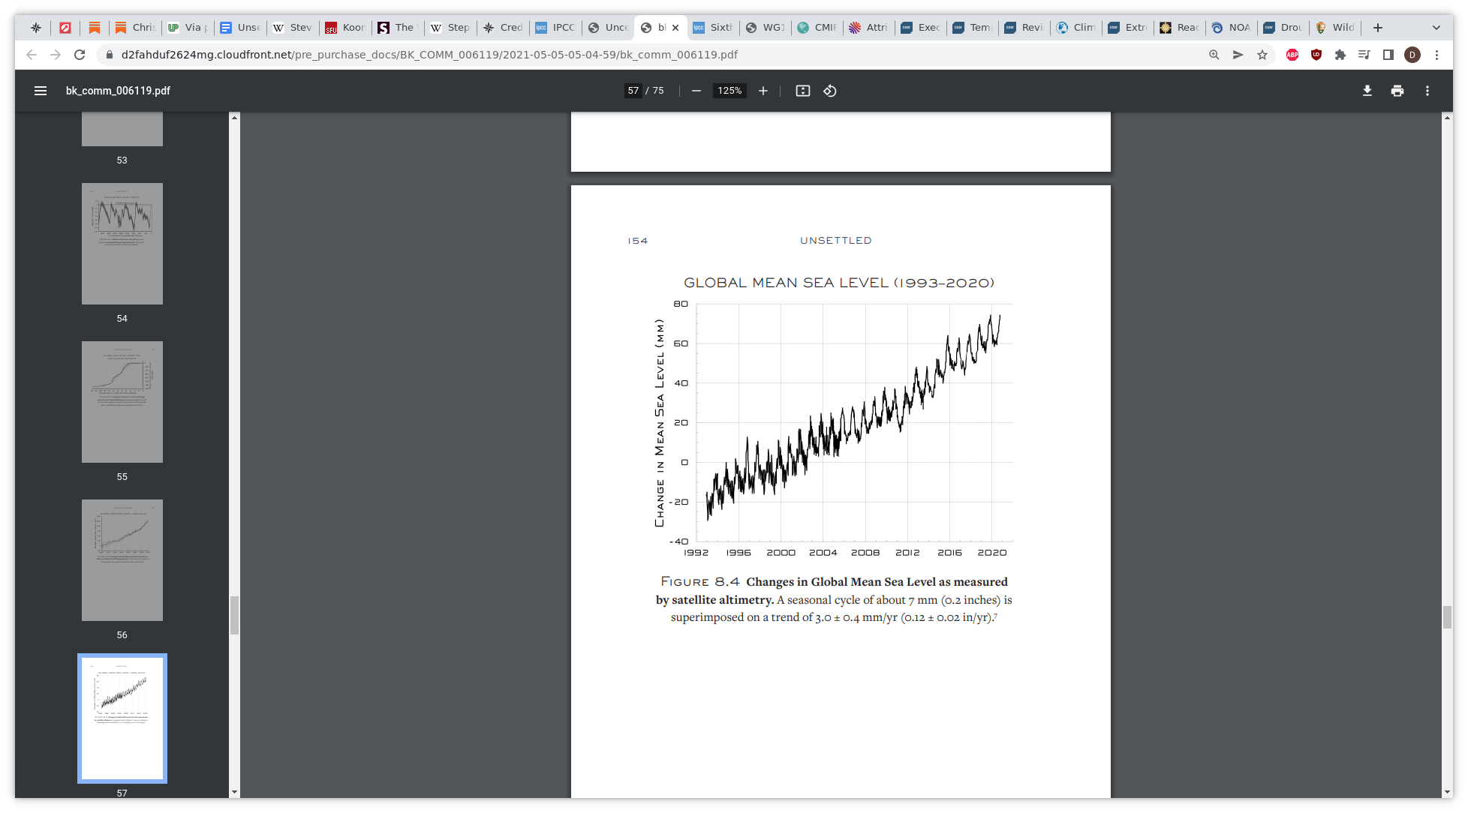The image size is (1468, 813).
Task: Open a new browser tab
Action: click(1378, 28)
